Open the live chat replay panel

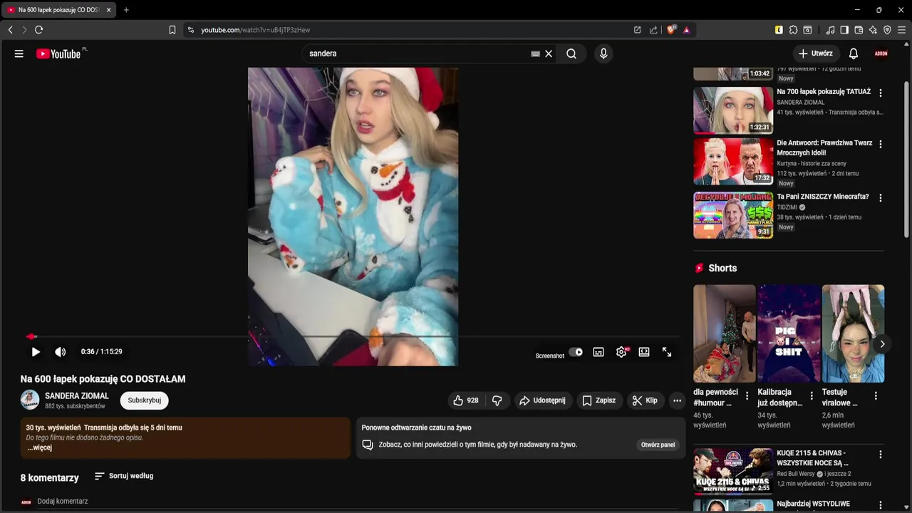[658, 445]
